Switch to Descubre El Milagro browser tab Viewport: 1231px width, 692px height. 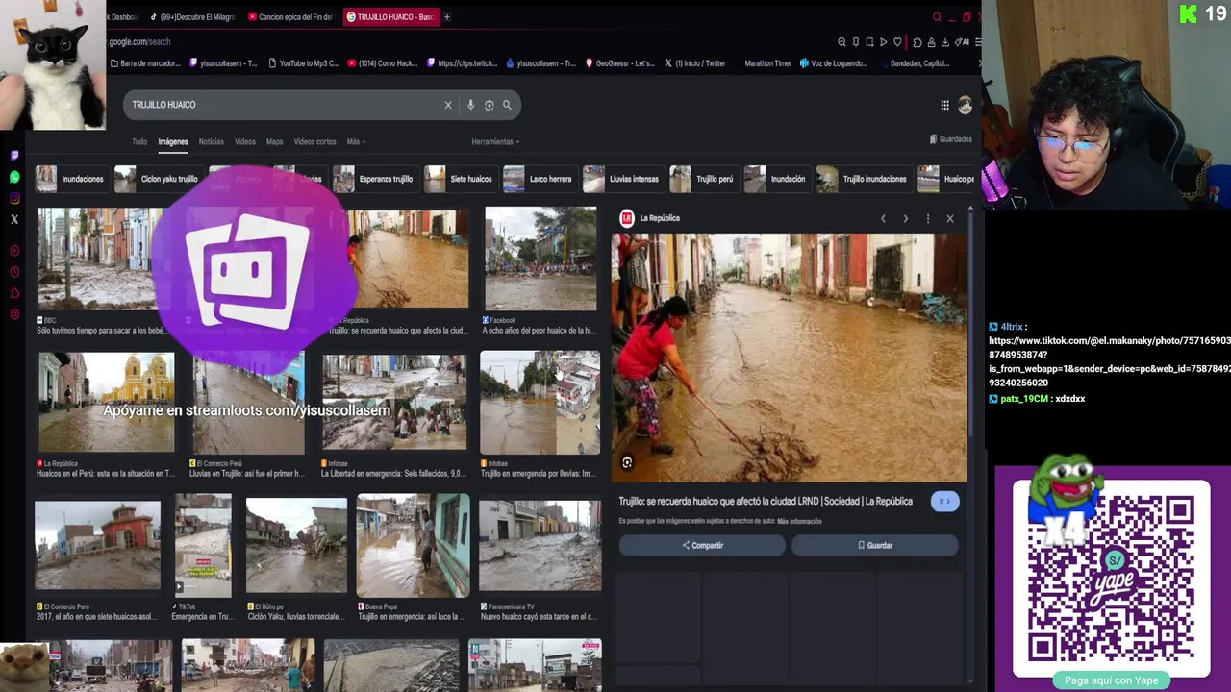click(192, 16)
